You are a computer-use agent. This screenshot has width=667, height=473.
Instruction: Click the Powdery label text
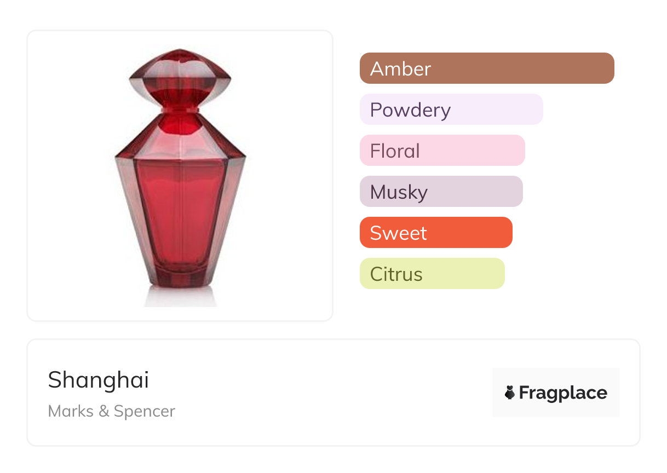pyautogui.click(x=410, y=109)
